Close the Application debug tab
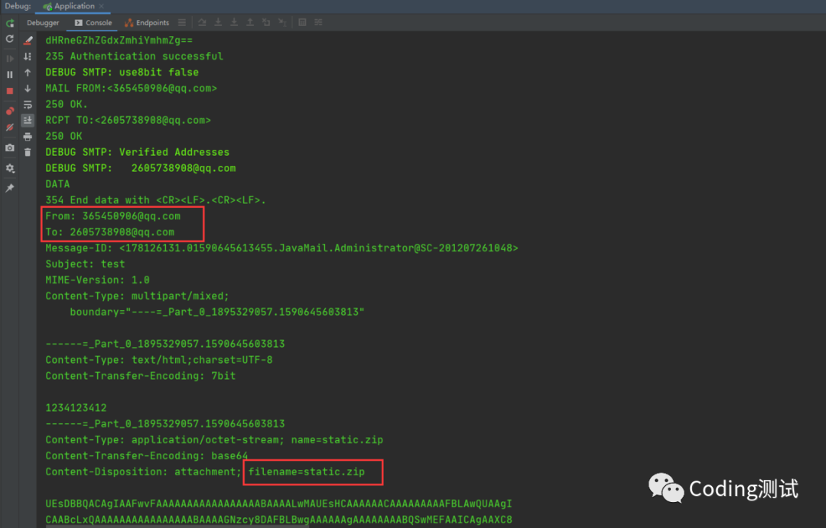The width and height of the screenshot is (826, 528). point(102,6)
